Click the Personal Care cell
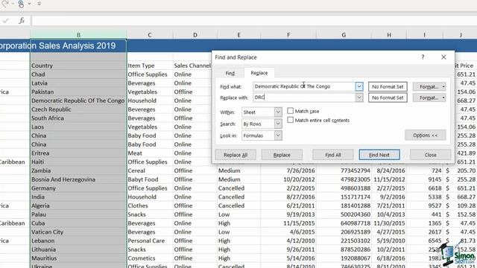 click(x=150, y=240)
